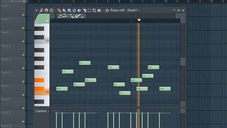Select Track 9 header in playlist
The height and width of the screenshot is (128, 227).
point(12,117)
